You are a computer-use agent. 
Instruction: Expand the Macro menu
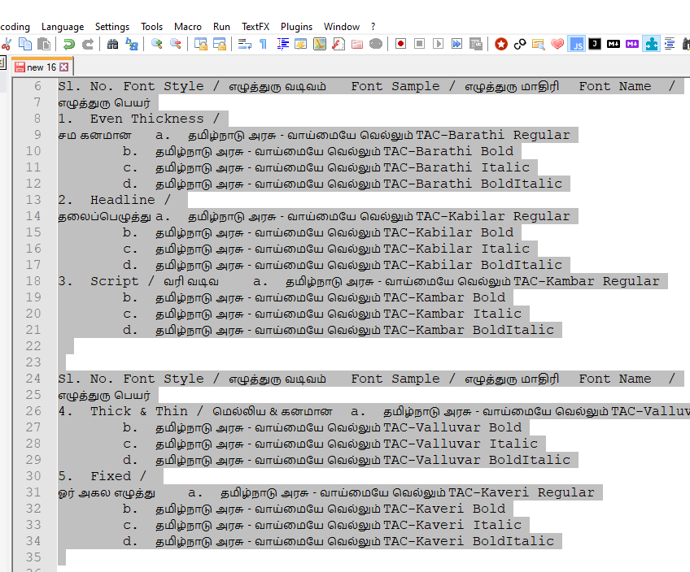[x=188, y=27]
